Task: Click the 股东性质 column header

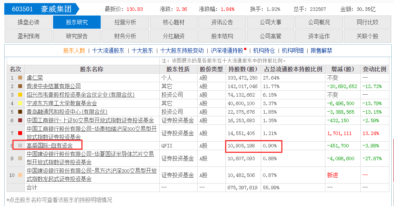Action: (x=178, y=69)
